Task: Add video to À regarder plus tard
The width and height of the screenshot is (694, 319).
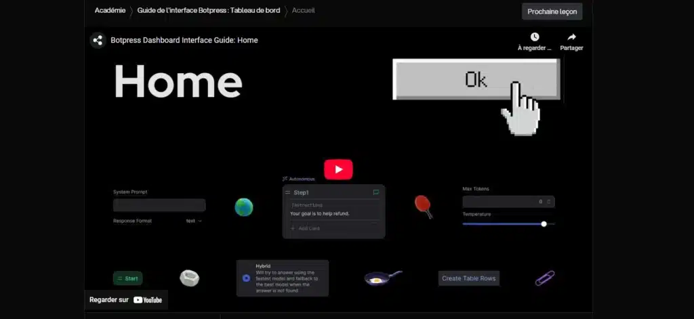Action: (535, 41)
